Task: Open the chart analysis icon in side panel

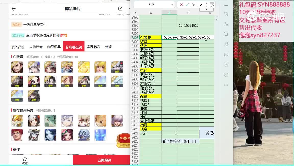Action: (x=226, y=54)
